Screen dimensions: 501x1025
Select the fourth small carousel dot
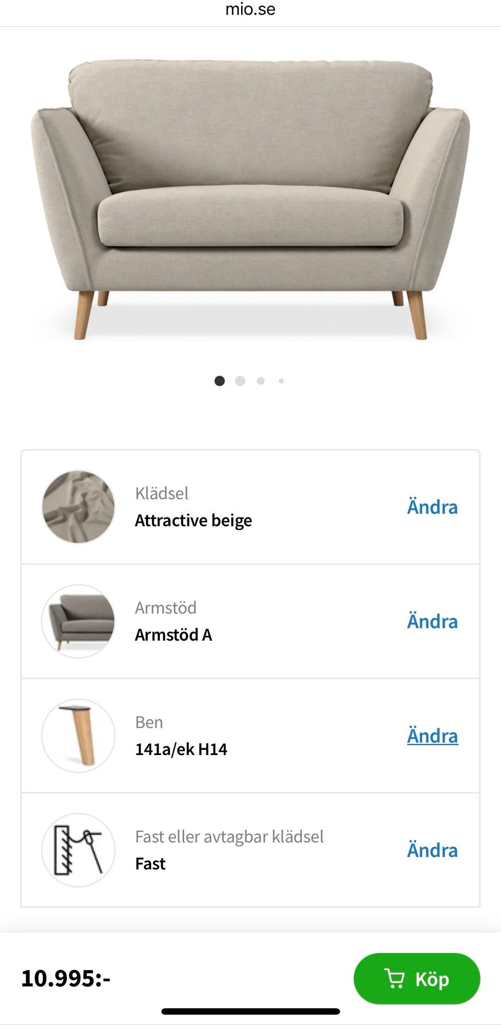click(x=281, y=381)
